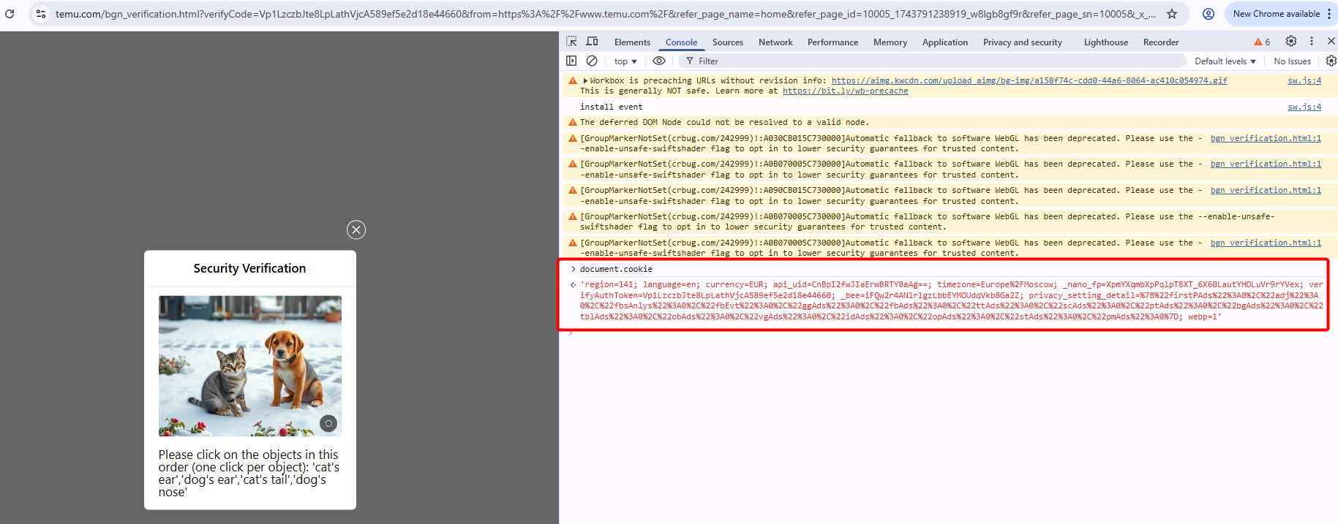The width and height of the screenshot is (1338, 524).
Task: Click in the console Filter field
Action: [x=936, y=61]
